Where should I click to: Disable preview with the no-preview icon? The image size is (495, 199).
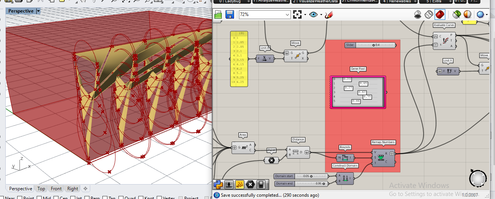[418, 15]
